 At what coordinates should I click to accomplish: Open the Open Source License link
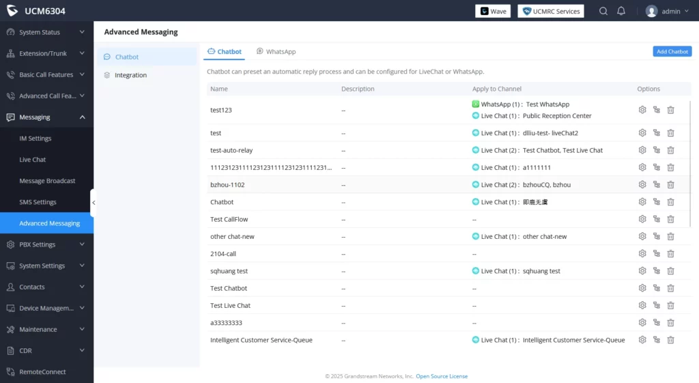(x=442, y=376)
